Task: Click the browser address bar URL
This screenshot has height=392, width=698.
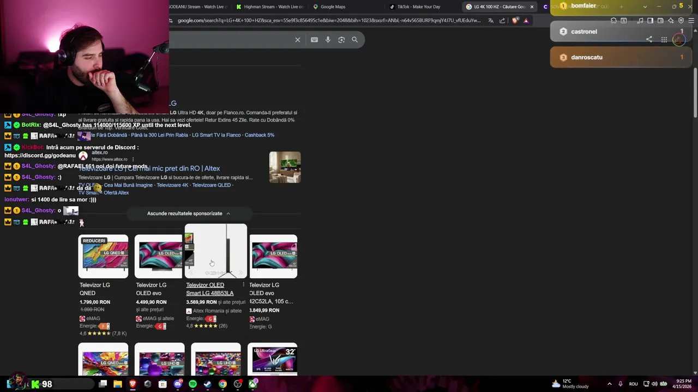Action: (x=329, y=21)
